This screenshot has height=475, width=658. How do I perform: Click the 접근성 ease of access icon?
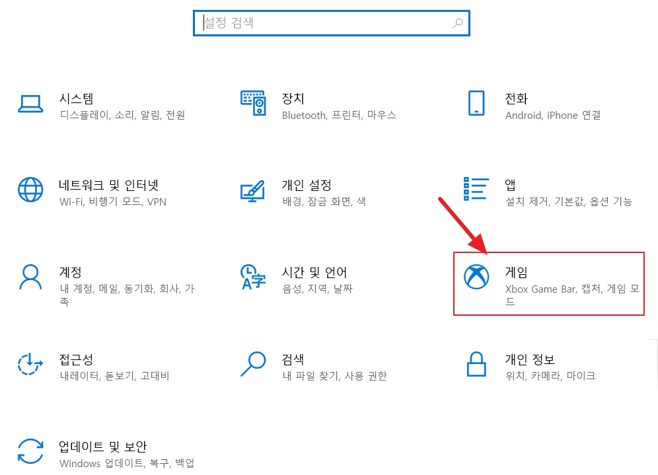30,364
